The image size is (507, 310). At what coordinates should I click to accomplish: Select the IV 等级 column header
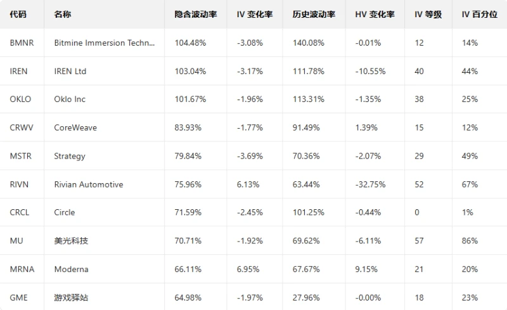pos(428,15)
